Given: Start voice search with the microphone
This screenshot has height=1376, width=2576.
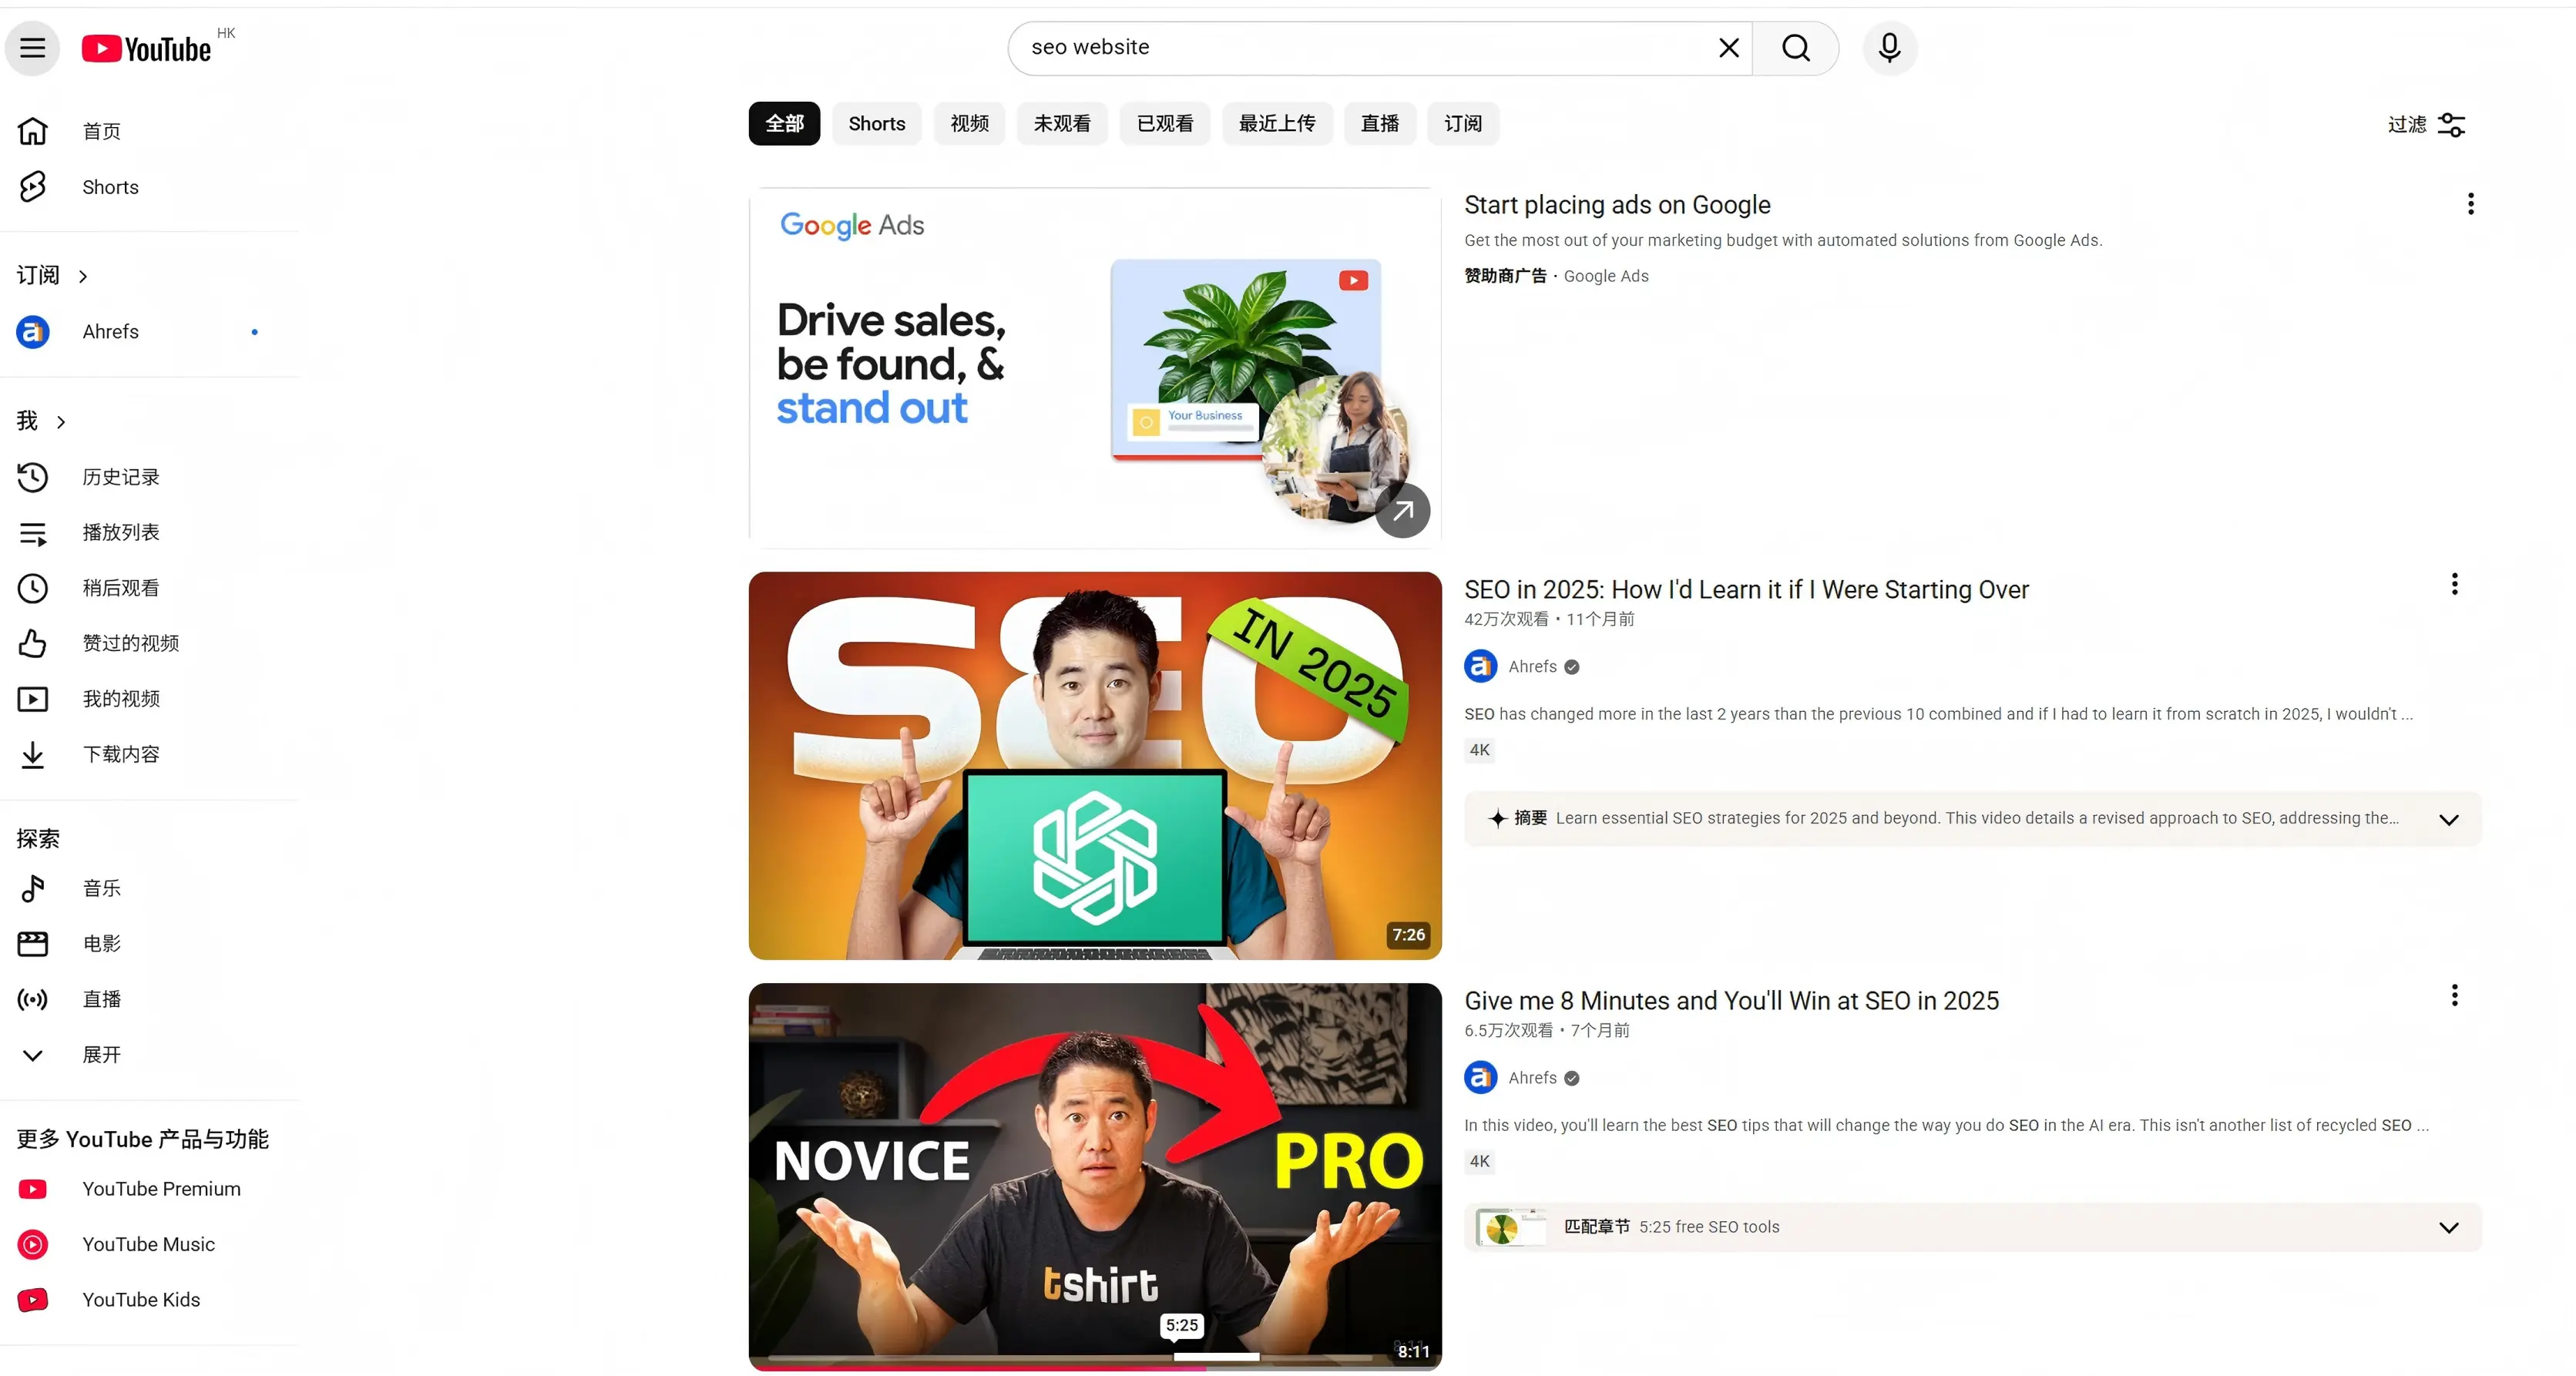Looking at the screenshot, I should (x=1889, y=48).
